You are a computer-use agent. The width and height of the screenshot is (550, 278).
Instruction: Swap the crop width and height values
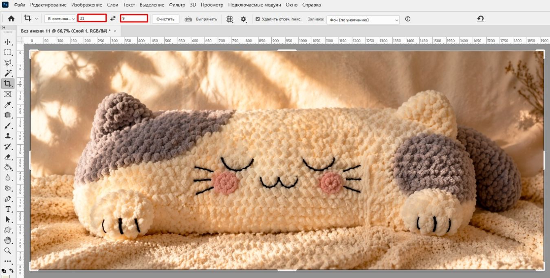(x=113, y=19)
